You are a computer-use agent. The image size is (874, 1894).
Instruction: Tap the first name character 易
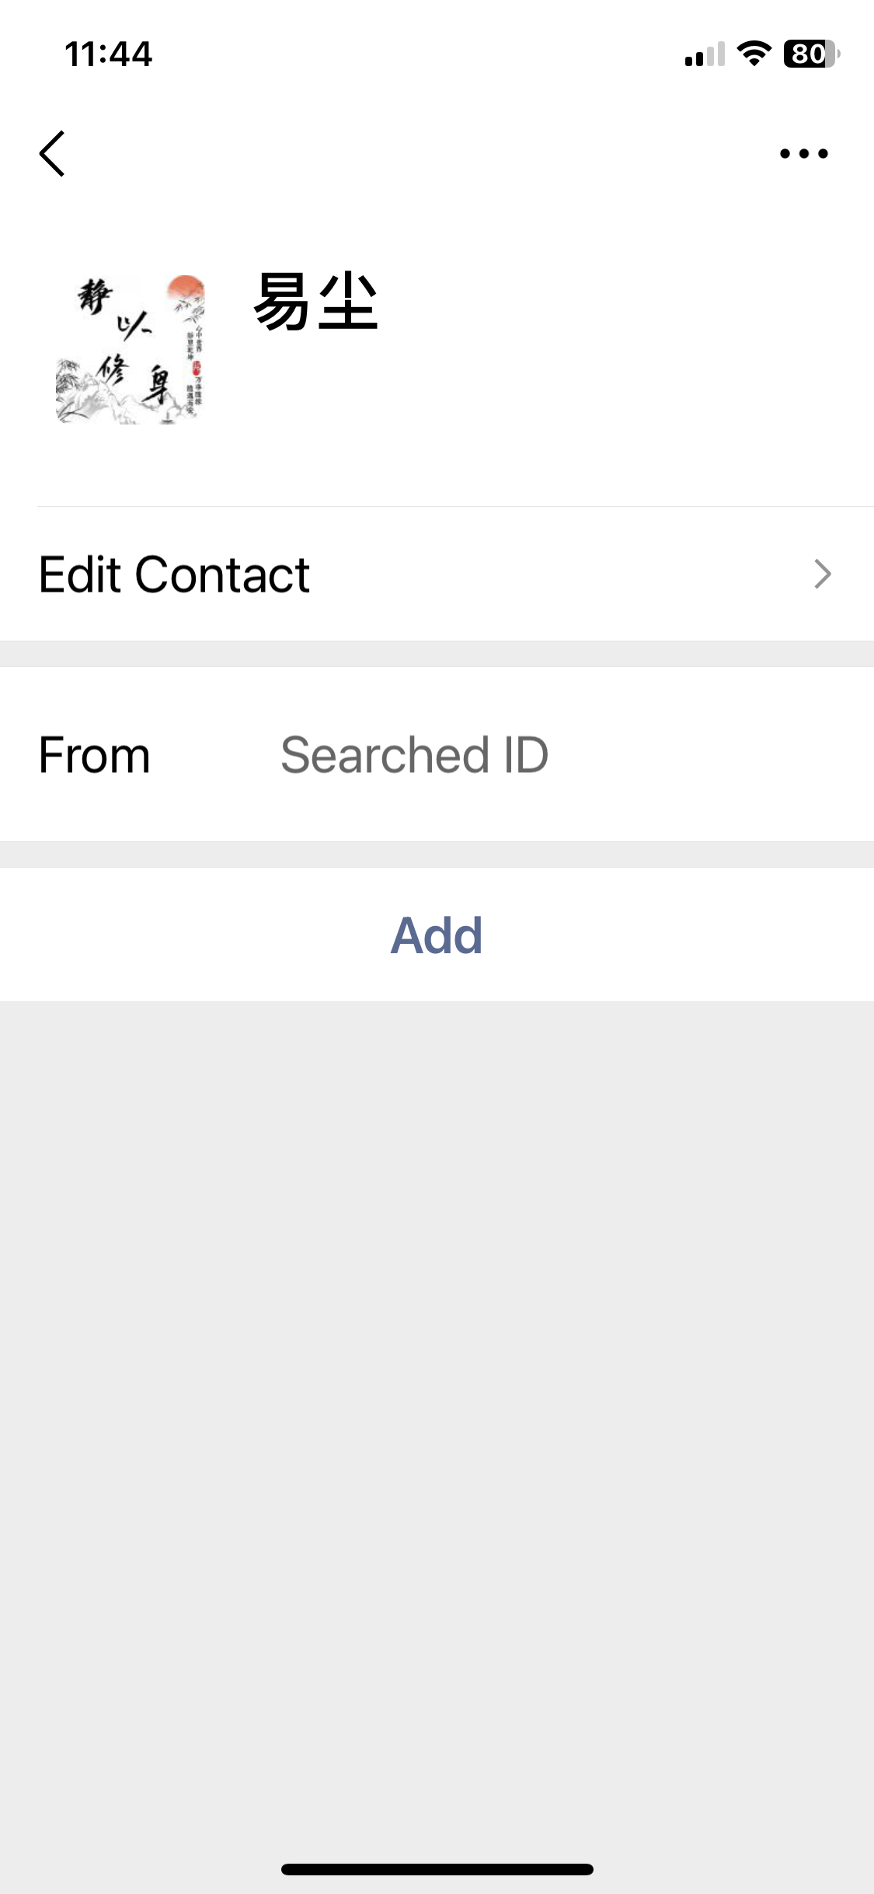pos(283,302)
